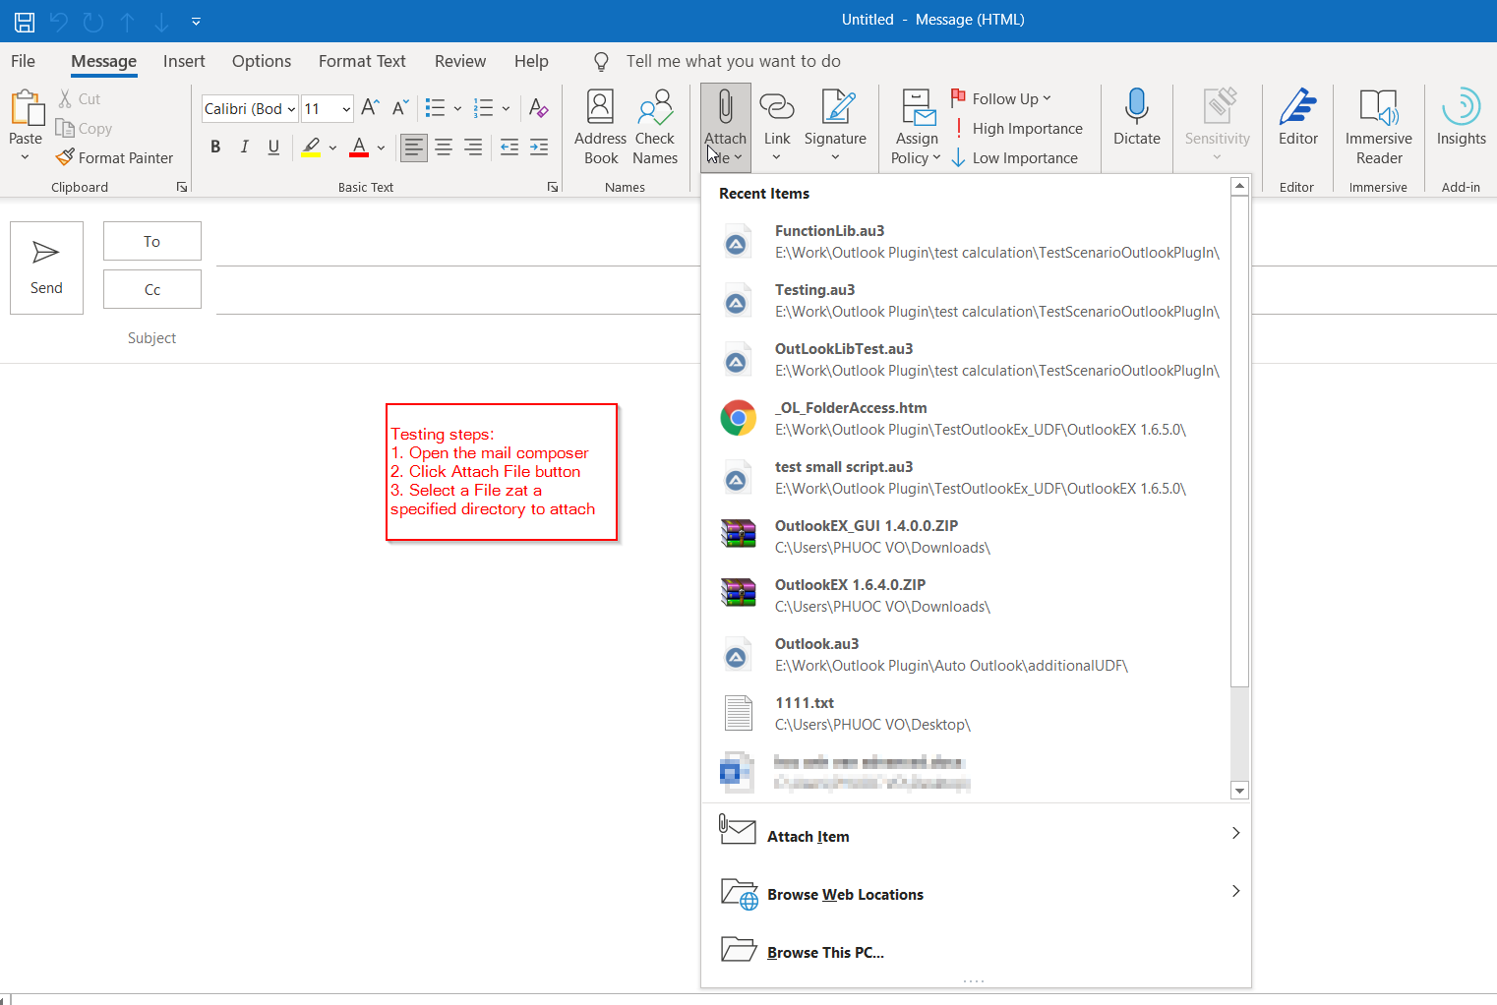Open the Follow Up flag menu

1001,98
